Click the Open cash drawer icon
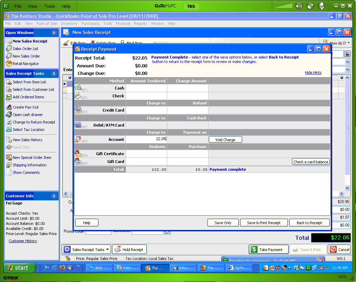This screenshot has width=356, height=282. pyautogui.click(x=9, y=115)
